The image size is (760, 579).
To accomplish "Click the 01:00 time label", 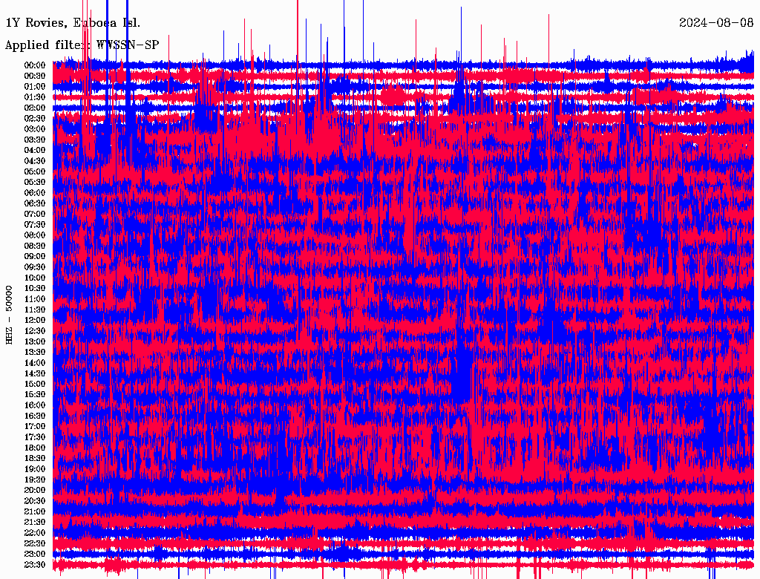I will coord(35,87).
